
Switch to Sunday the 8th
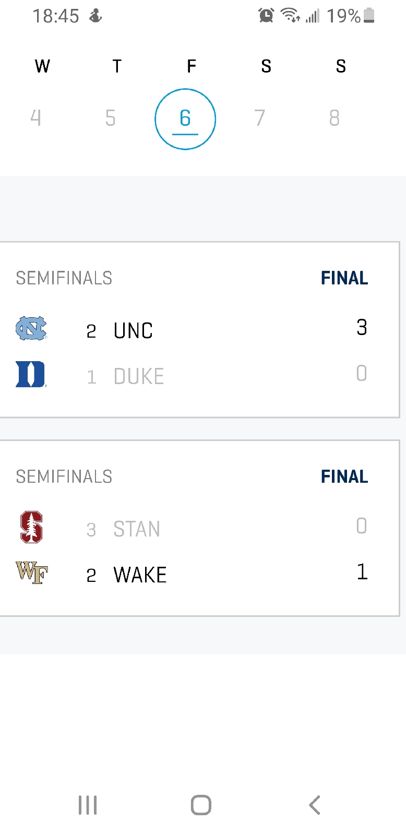coord(335,118)
